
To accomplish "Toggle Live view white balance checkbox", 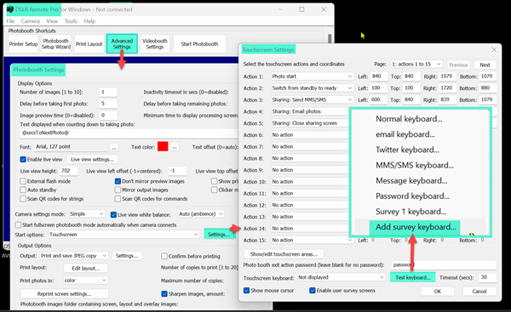I will [114, 215].
